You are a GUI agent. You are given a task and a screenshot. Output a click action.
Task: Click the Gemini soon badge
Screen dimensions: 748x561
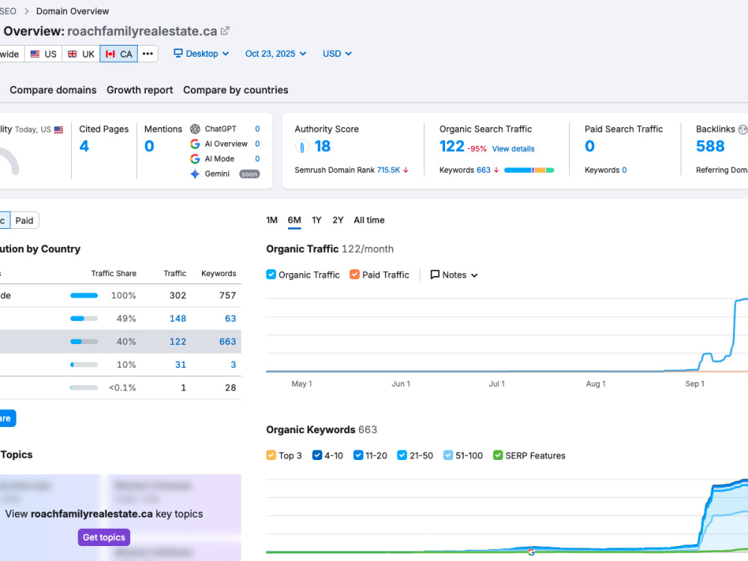pyautogui.click(x=249, y=174)
